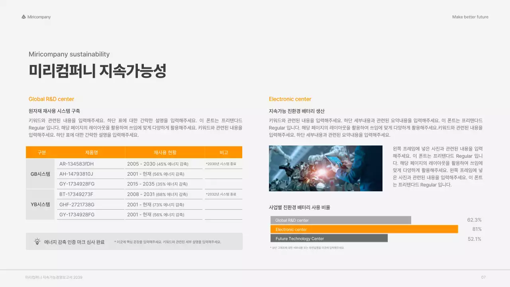Click the orange Electronic center heading
Screen dimensions: 510x287
coord(290,99)
